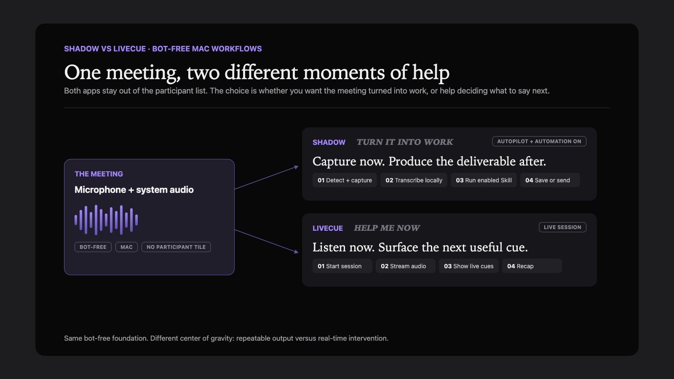The width and height of the screenshot is (674, 379).
Task: Click the Listen now headline
Action: pyautogui.click(x=420, y=247)
